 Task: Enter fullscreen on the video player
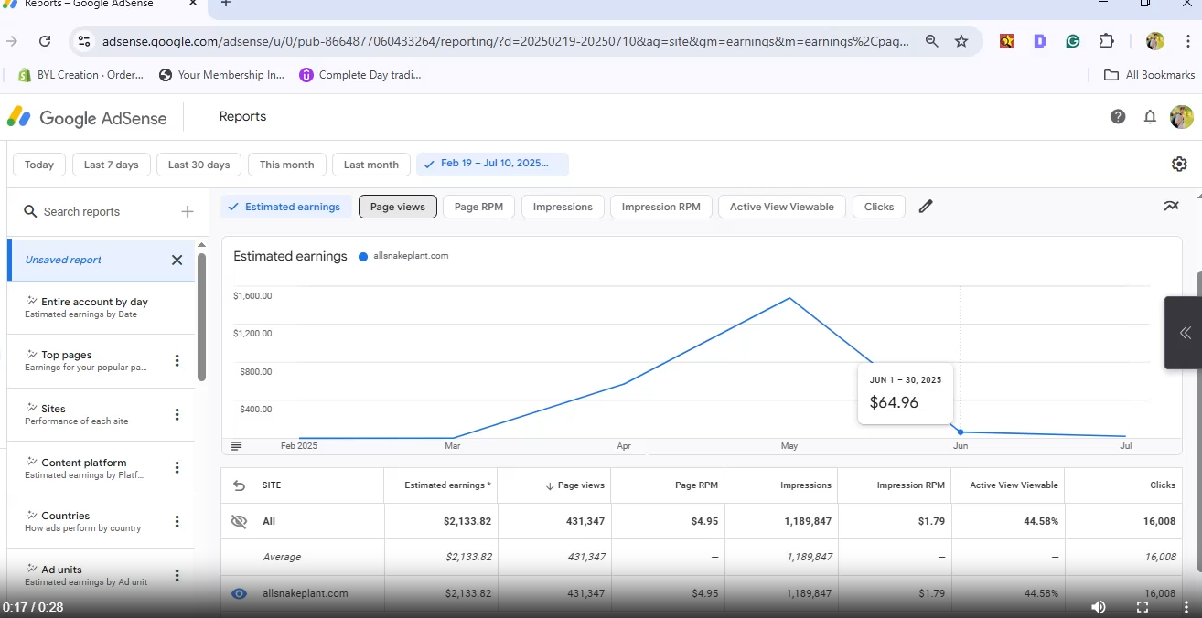point(1143,607)
